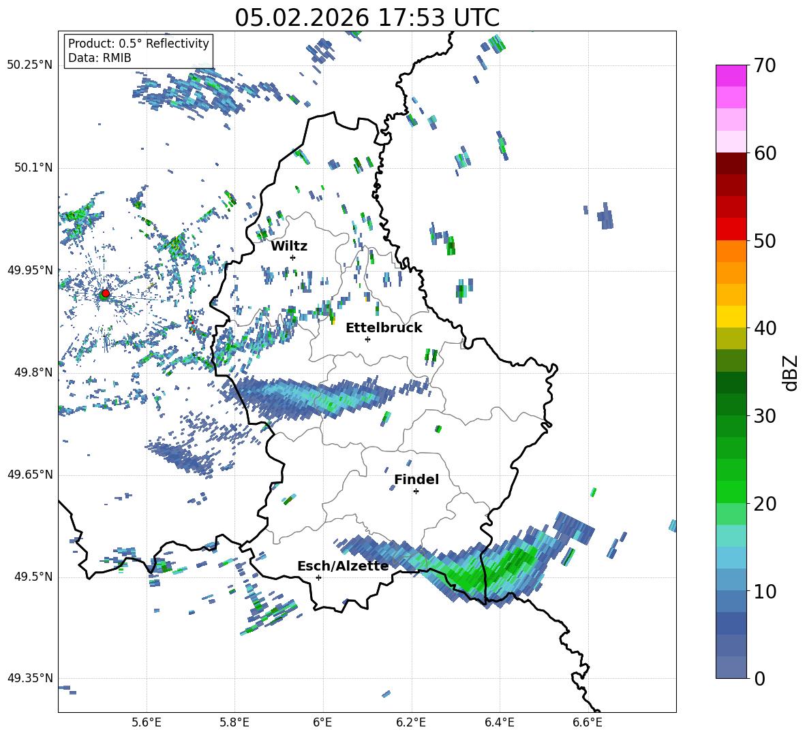Click the bright red colorbar segment above 50

click(731, 229)
